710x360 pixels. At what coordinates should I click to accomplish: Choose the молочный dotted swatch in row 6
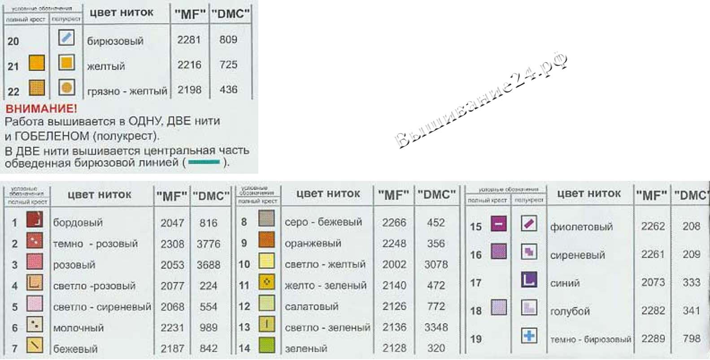(34, 325)
